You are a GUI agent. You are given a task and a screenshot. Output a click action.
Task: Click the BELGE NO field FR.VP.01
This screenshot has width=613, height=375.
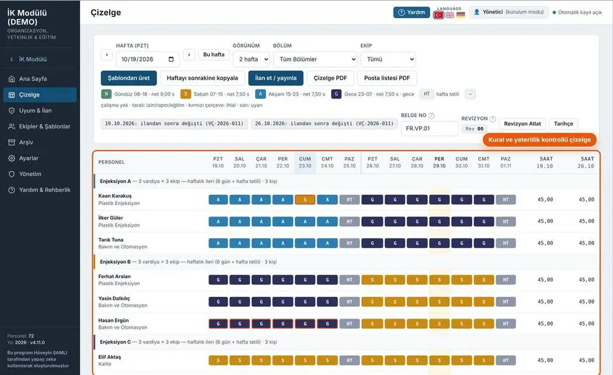(429, 128)
